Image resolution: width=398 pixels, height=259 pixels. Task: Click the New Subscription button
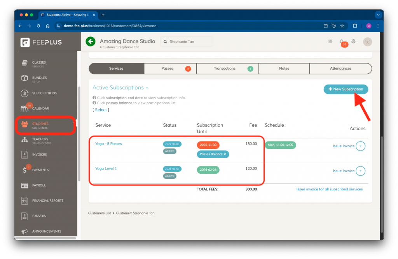pos(346,89)
